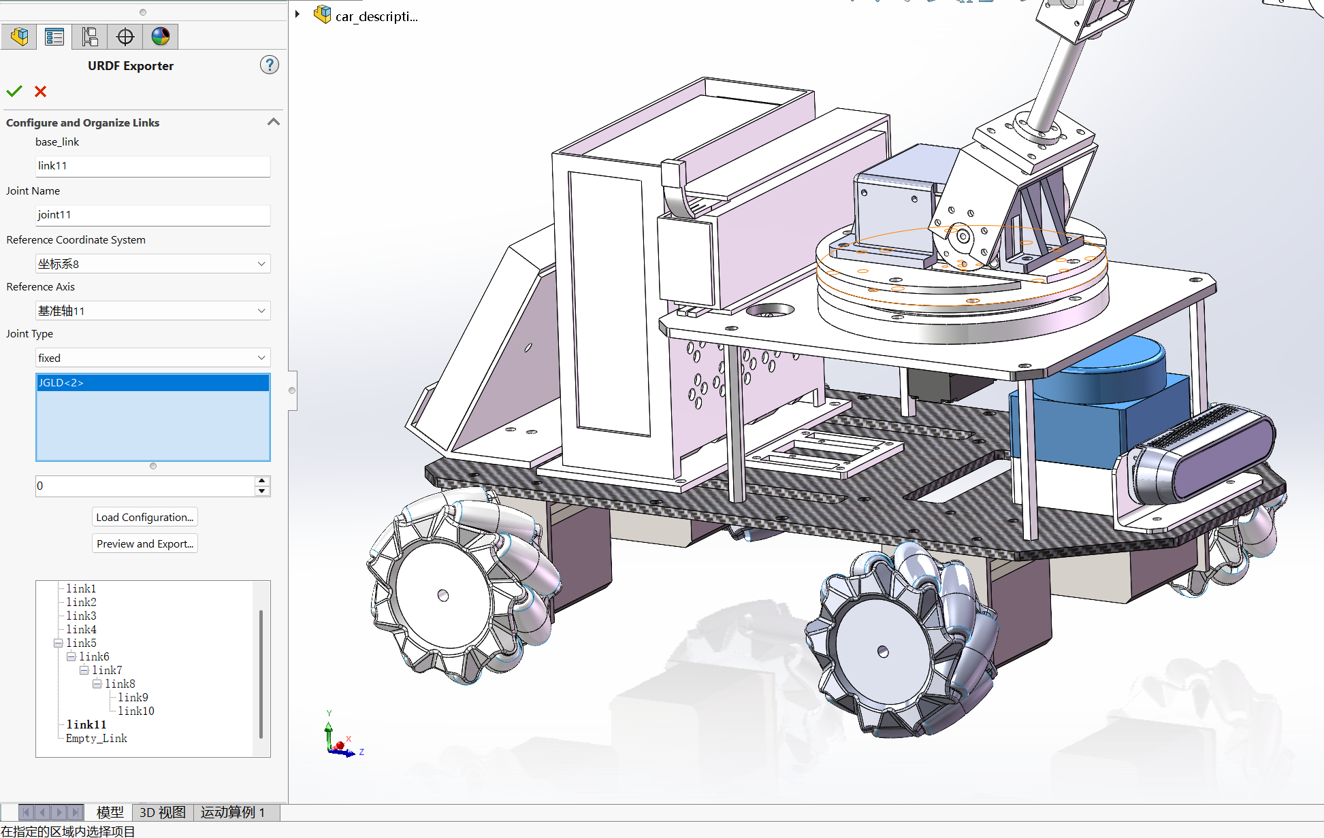
Task: Accept with the green checkmark
Action: pyautogui.click(x=14, y=91)
